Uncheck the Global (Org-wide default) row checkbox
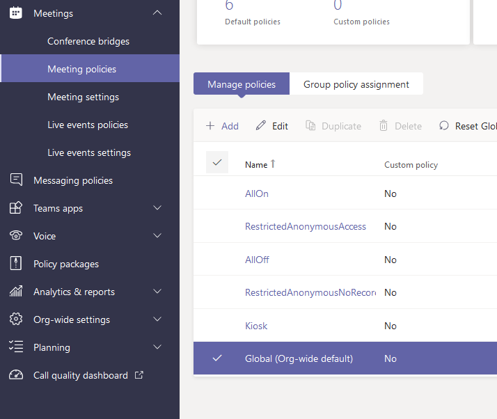The image size is (497, 419). point(217,358)
